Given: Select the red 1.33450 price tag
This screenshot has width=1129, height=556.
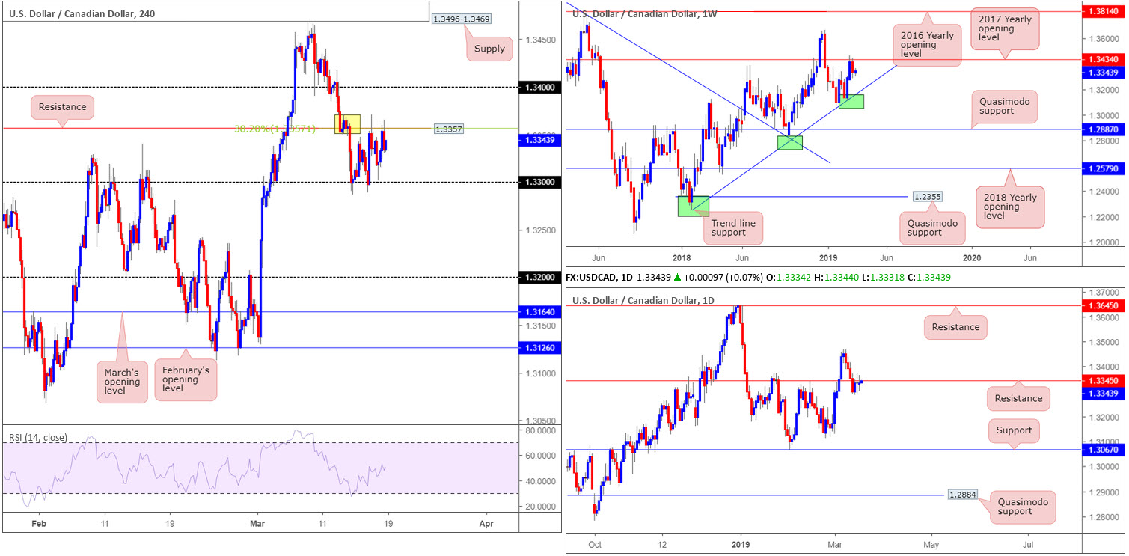Looking at the screenshot, I should coord(1104,381).
